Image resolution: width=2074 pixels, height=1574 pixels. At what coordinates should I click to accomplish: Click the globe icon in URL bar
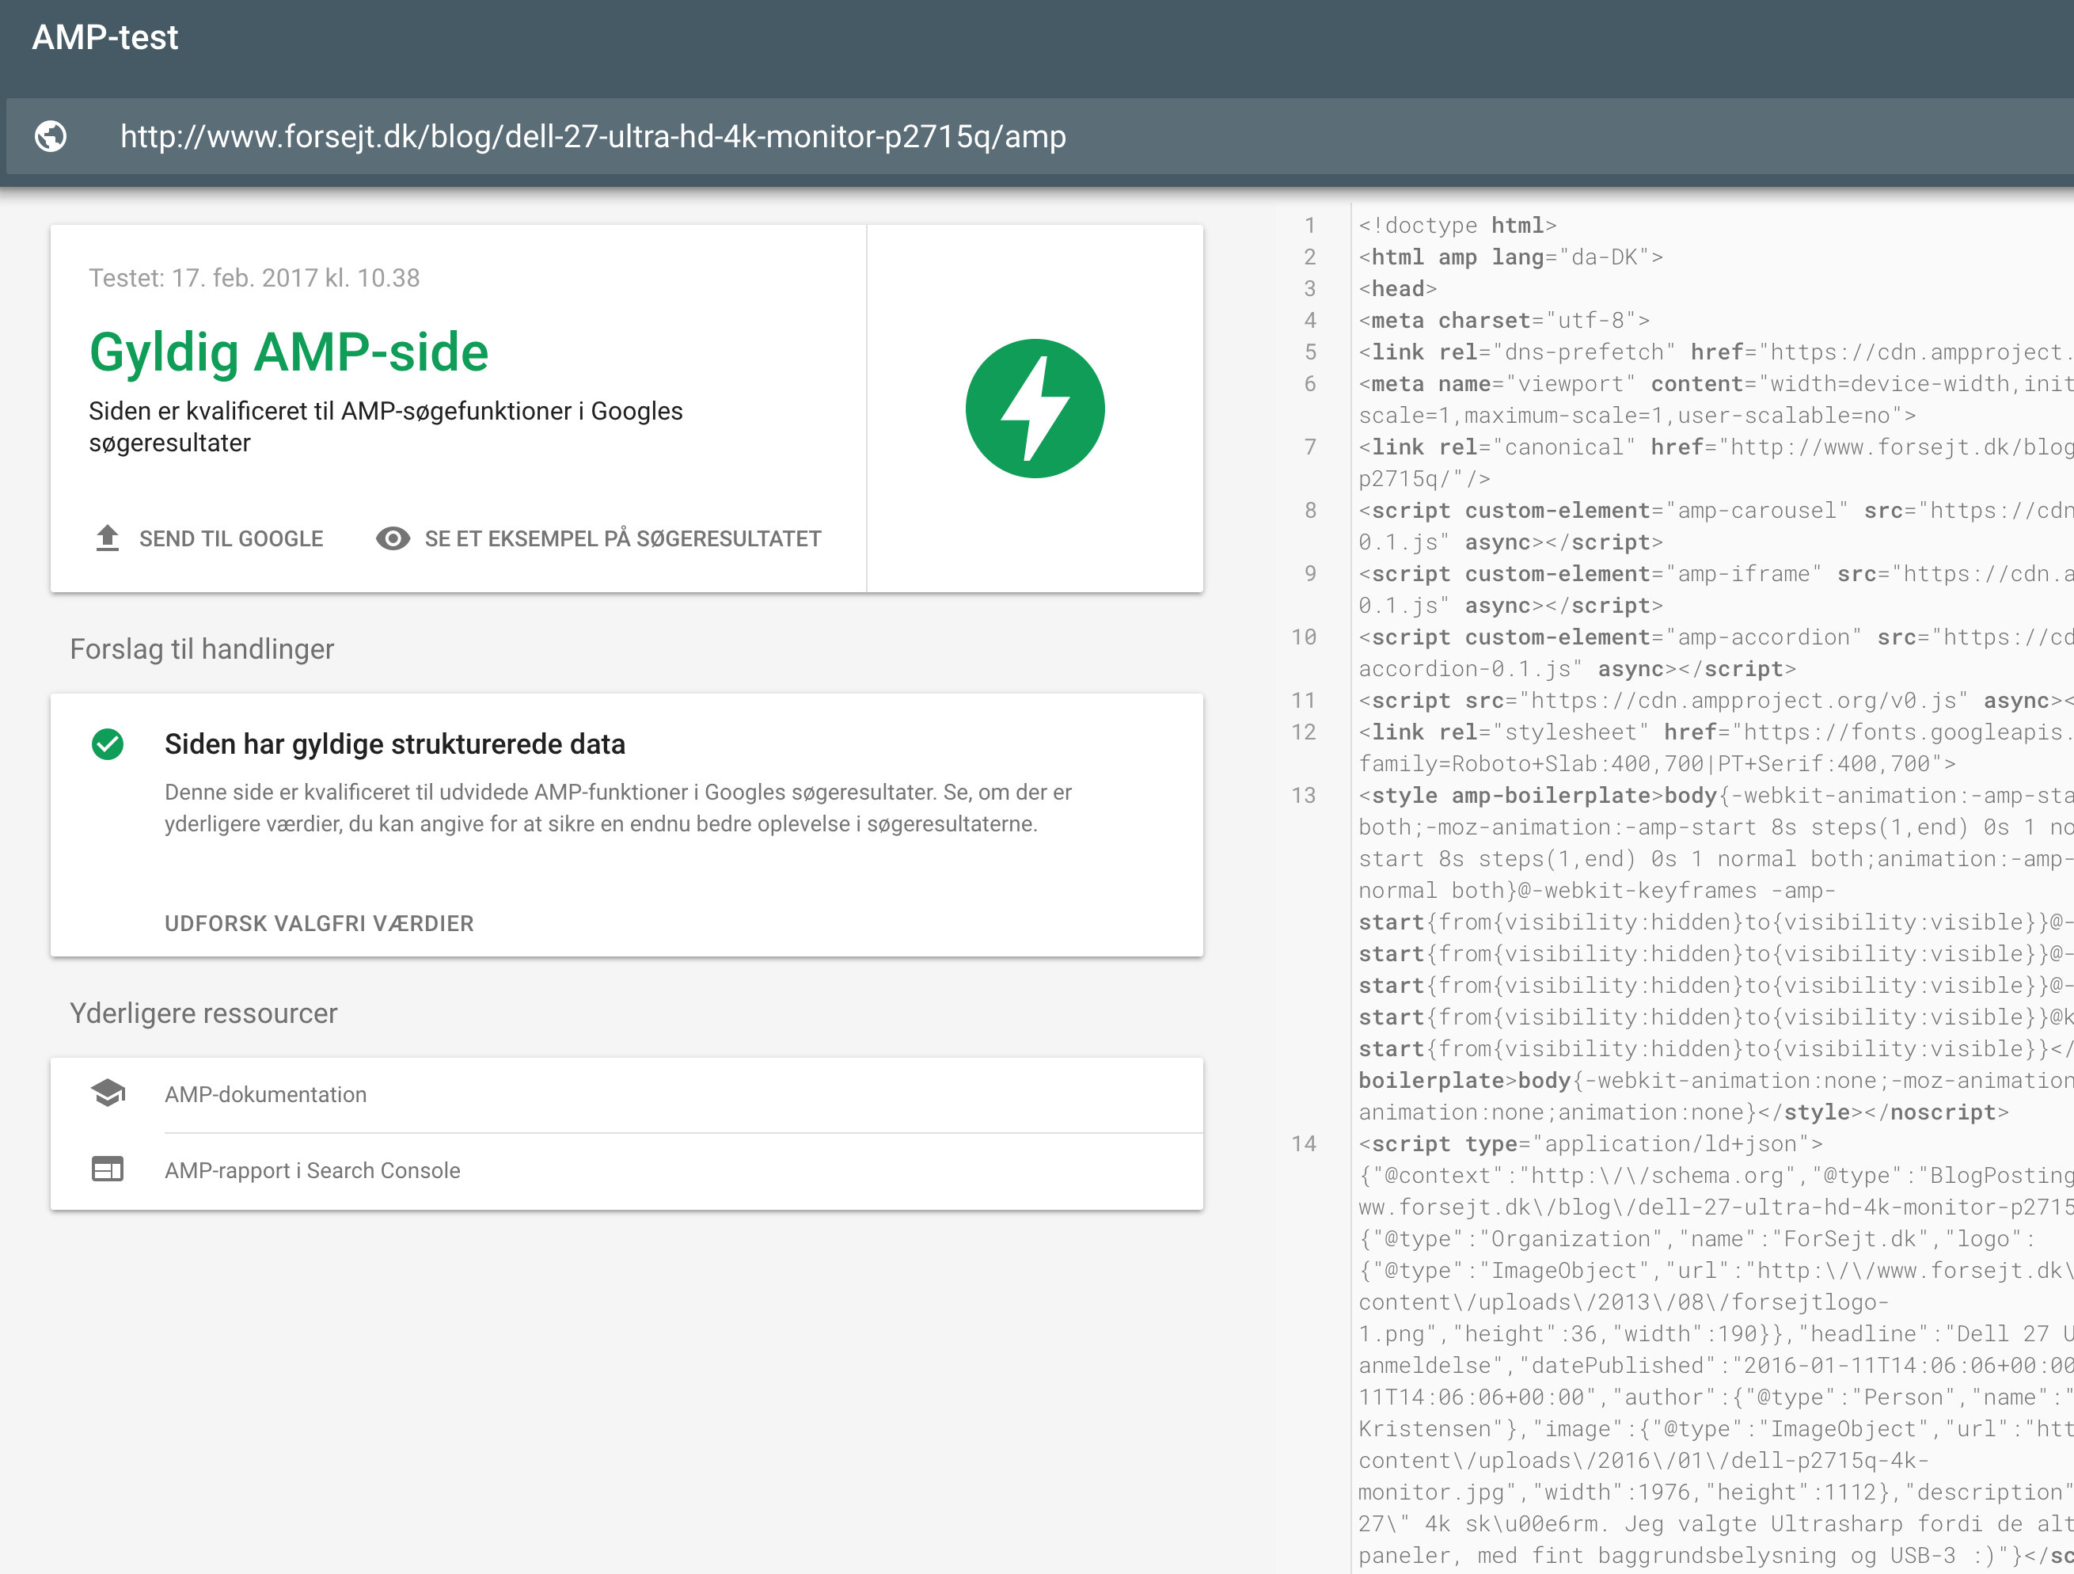click(51, 137)
